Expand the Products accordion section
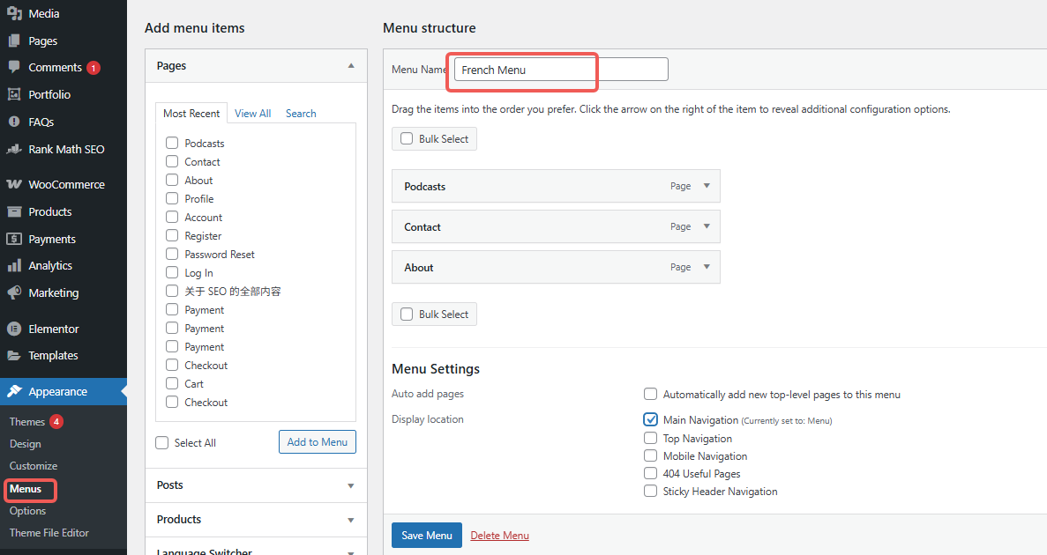The width and height of the screenshot is (1047, 555). [350, 520]
